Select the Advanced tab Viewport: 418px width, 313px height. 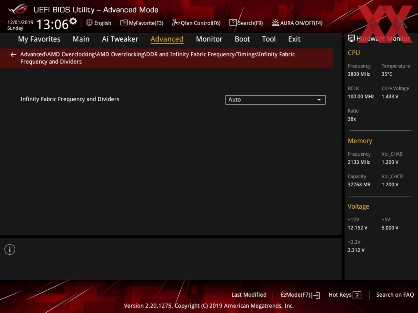[167, 39]
